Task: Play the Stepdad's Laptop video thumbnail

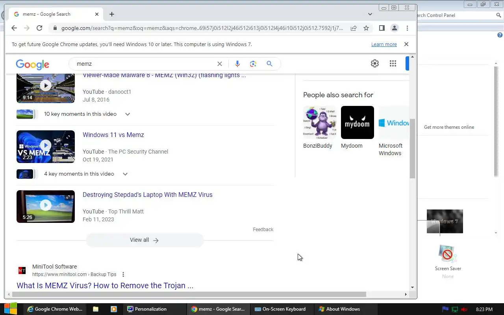Action: (x=46, y=206)
